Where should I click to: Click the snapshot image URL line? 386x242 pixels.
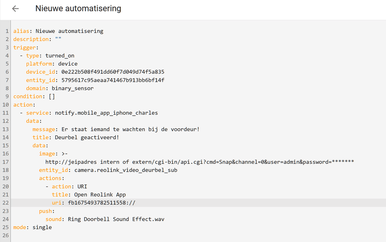tap(200, 162)
